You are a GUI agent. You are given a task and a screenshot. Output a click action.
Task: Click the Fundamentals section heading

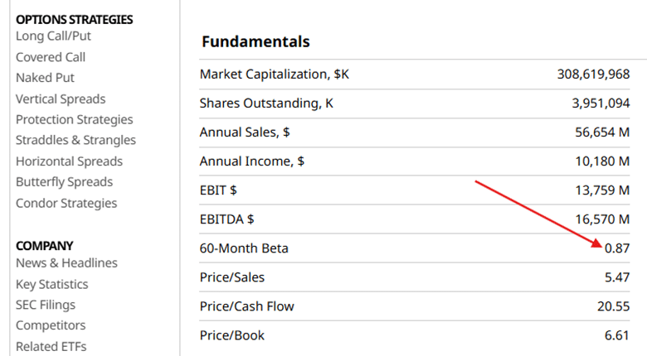click(x=255, y=41)
